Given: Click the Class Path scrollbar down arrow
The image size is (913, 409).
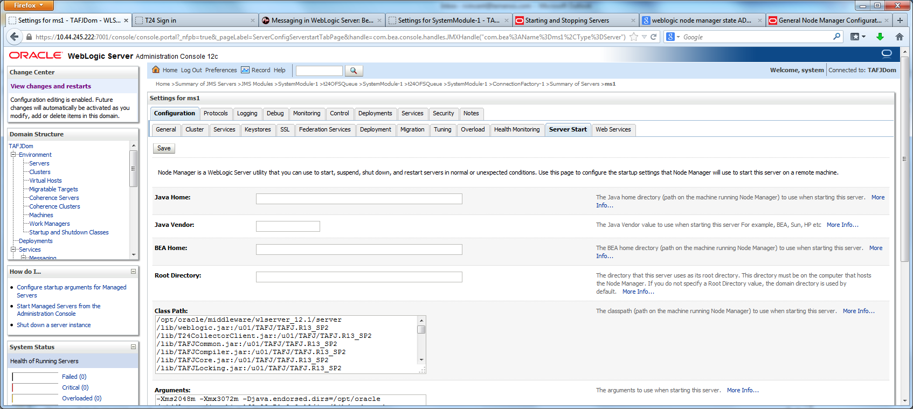Looking at the screenshot, I should click(421, 360).
